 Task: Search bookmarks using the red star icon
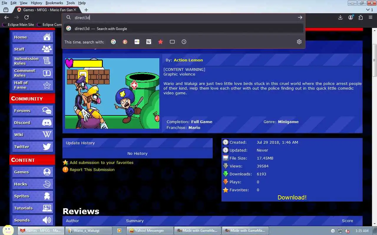[x=161, y=42]
